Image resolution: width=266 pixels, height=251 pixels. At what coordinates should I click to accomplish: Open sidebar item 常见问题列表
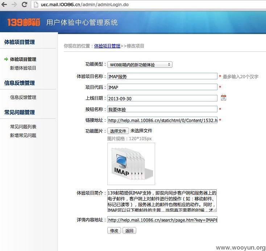click(x=23, y=126)
